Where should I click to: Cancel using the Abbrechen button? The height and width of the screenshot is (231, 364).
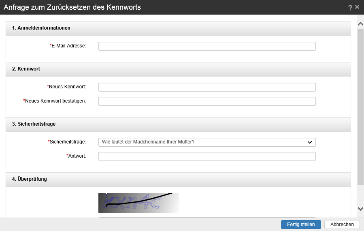pos(342,225)
